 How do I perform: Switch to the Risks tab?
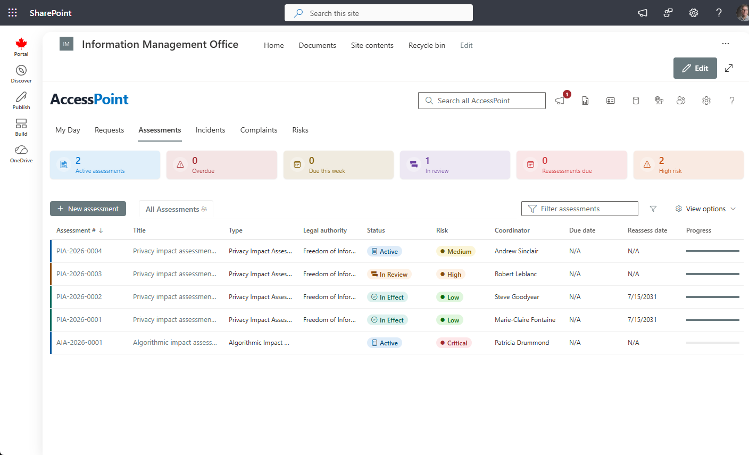tap(300, 130)
